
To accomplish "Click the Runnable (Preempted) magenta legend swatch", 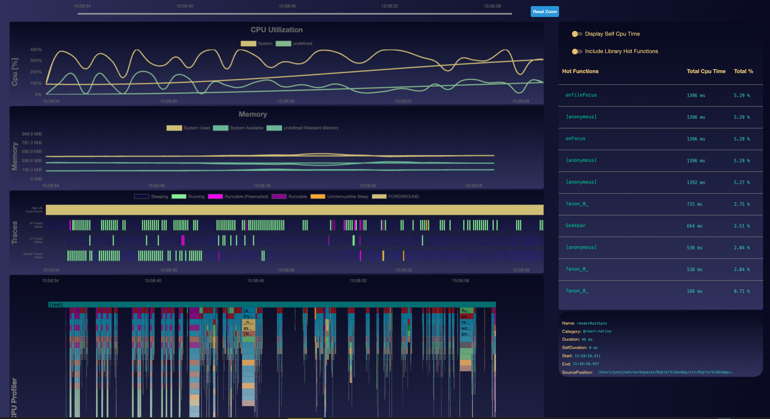I will click(x=215, y=197).
